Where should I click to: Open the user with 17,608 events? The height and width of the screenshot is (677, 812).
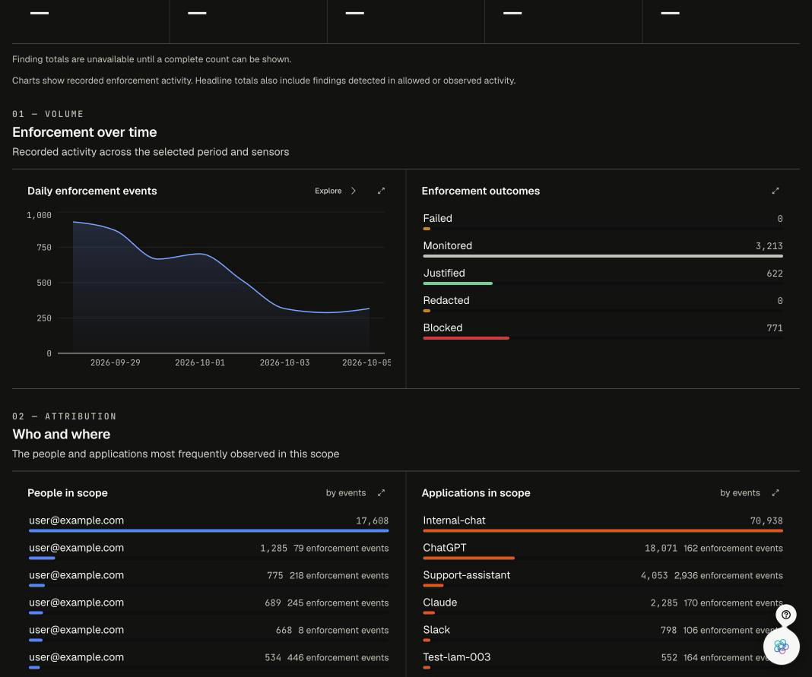click(x=208, y=524)
